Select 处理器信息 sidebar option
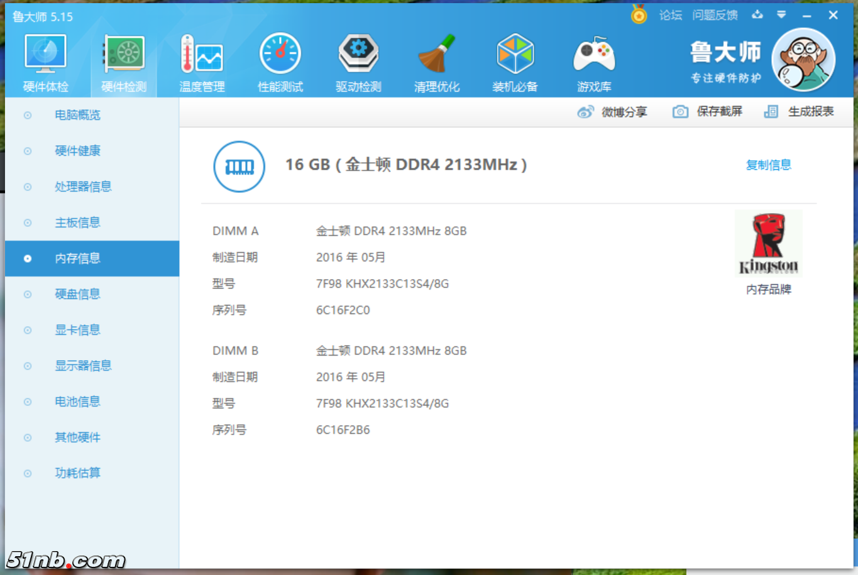858x575 pixels. (82, 187)
